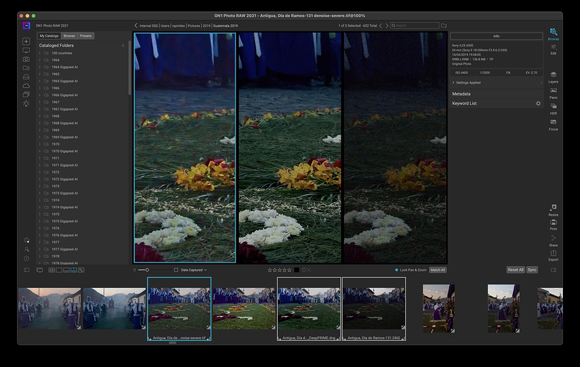Viewport: 580px width, 367px height.
Task: Toggle Lock Pan & Zoom
Action: [396, 270]
